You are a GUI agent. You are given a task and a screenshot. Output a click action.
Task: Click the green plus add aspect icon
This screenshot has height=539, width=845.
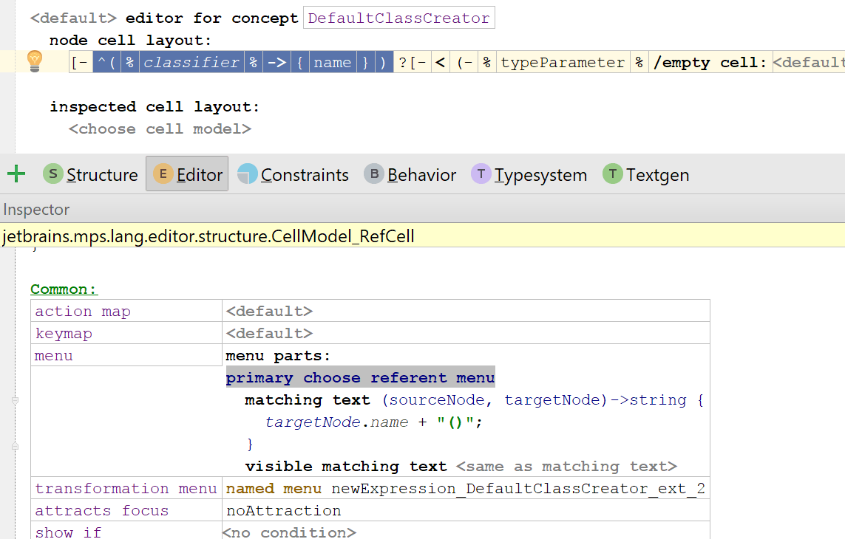click(16, 174)
